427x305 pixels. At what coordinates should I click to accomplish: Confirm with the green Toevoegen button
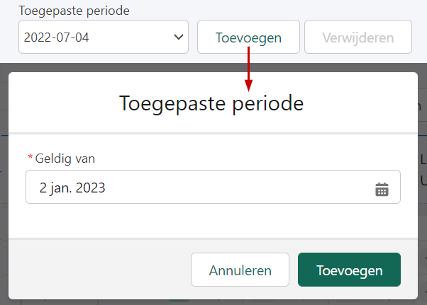(349, 270)
